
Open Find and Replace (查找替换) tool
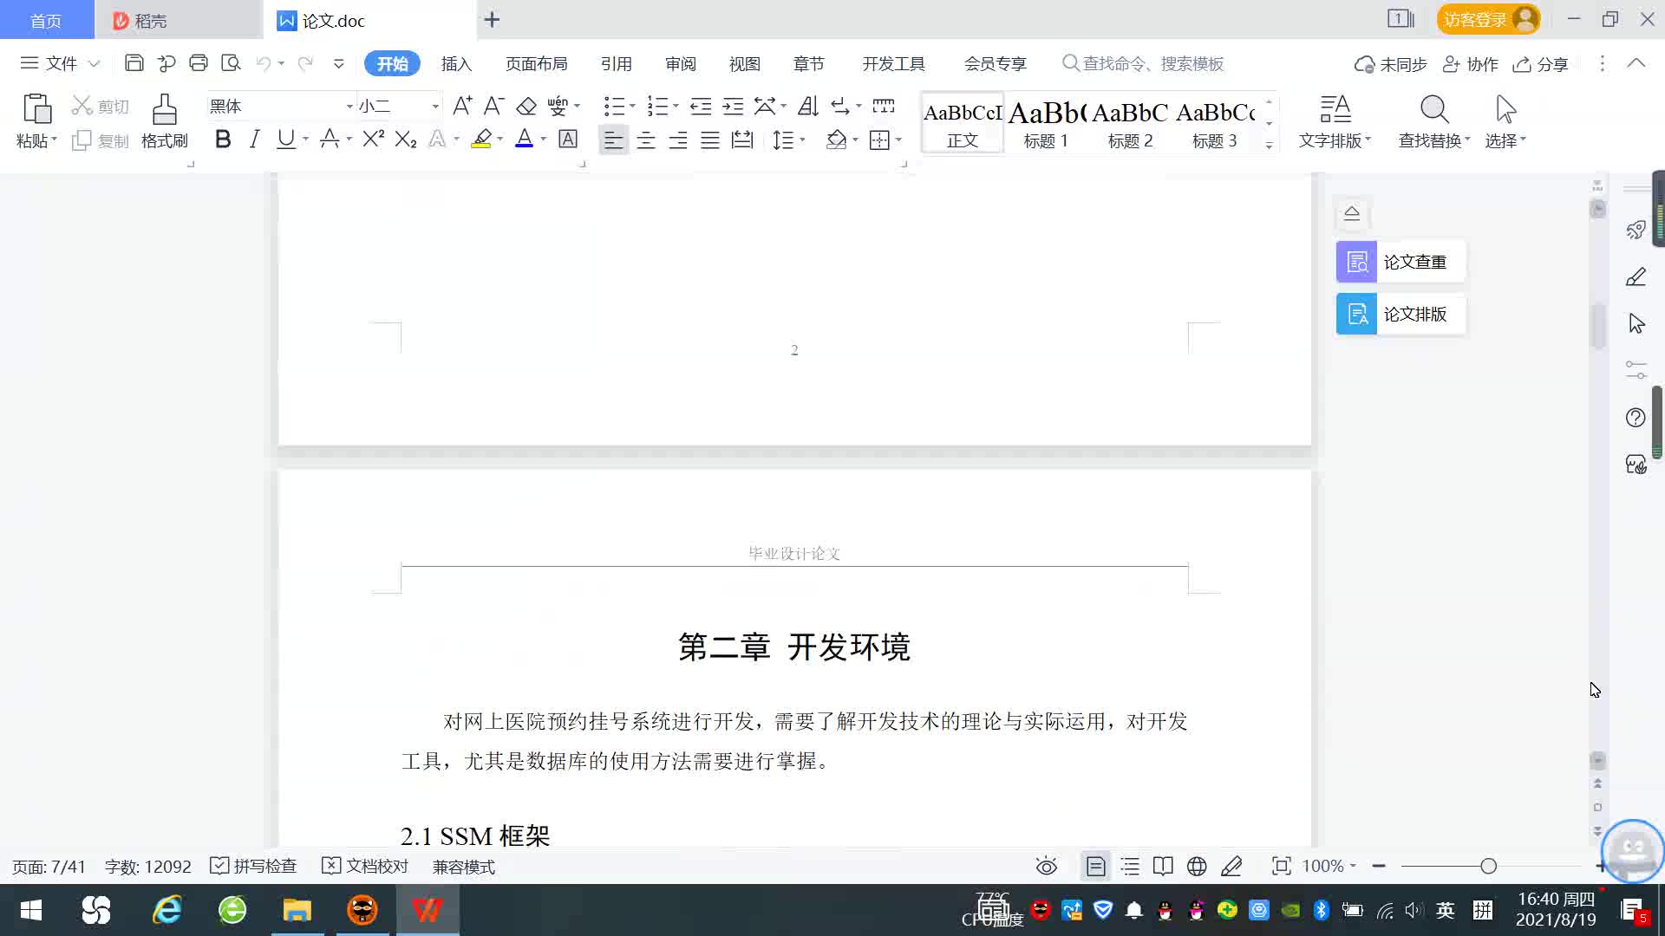tap(1433, 121)
